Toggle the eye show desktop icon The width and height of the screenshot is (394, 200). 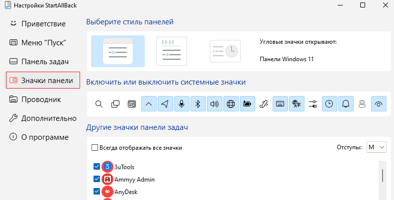(379, 104)
